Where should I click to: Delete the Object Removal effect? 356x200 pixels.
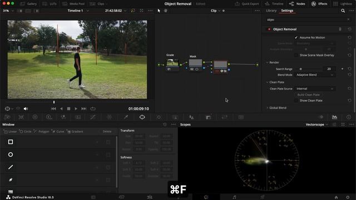pyautogui.click(x=340, y=29)
